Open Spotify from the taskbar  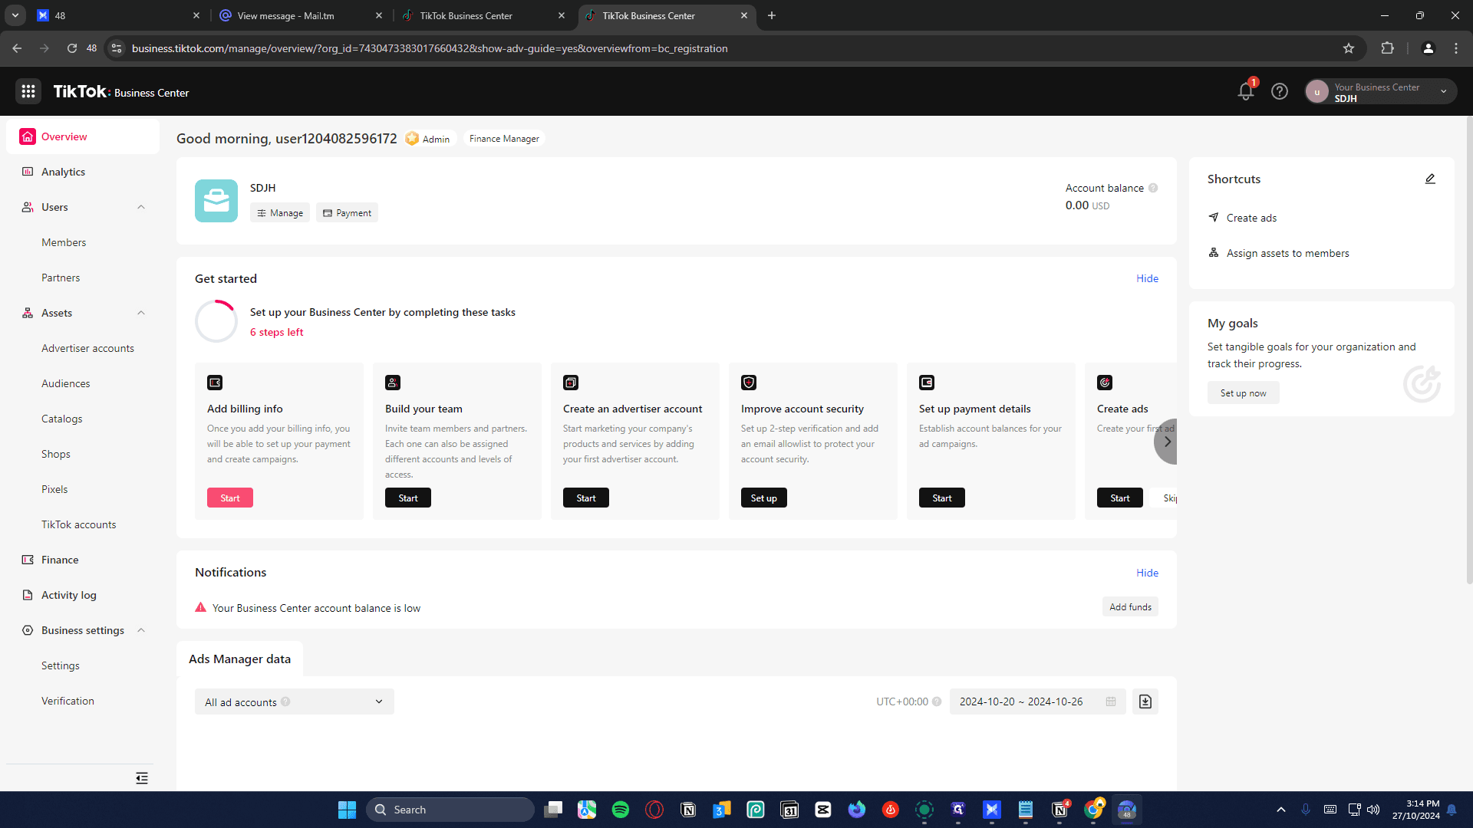[621, 810]
